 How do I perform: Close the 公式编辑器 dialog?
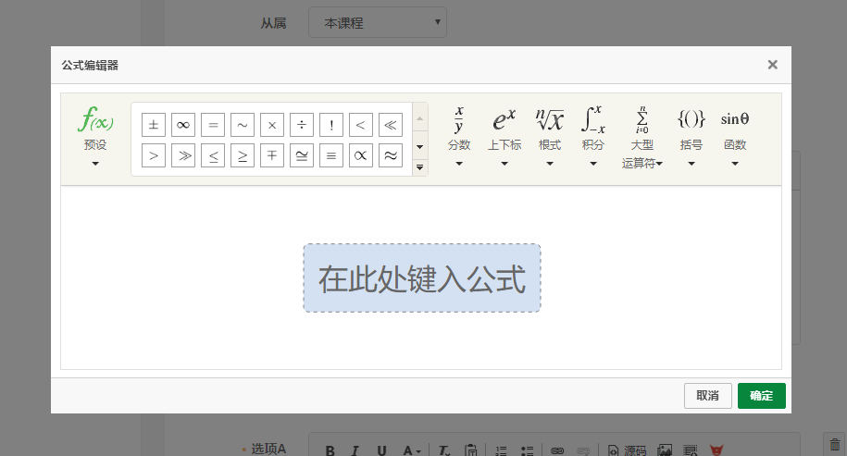point(773,65)
